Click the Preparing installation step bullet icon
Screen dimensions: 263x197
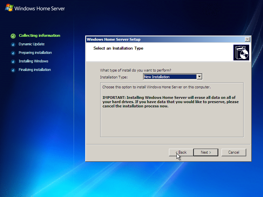coord(13,53)
